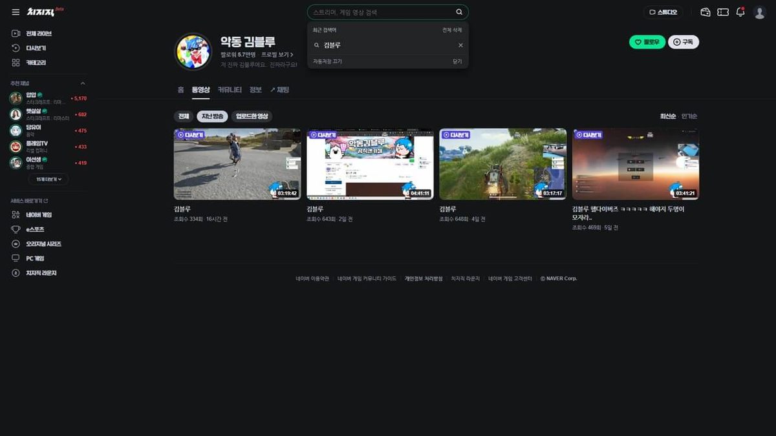
Task: Remove 김블루 from recent searches
Action: pos(460,45)
